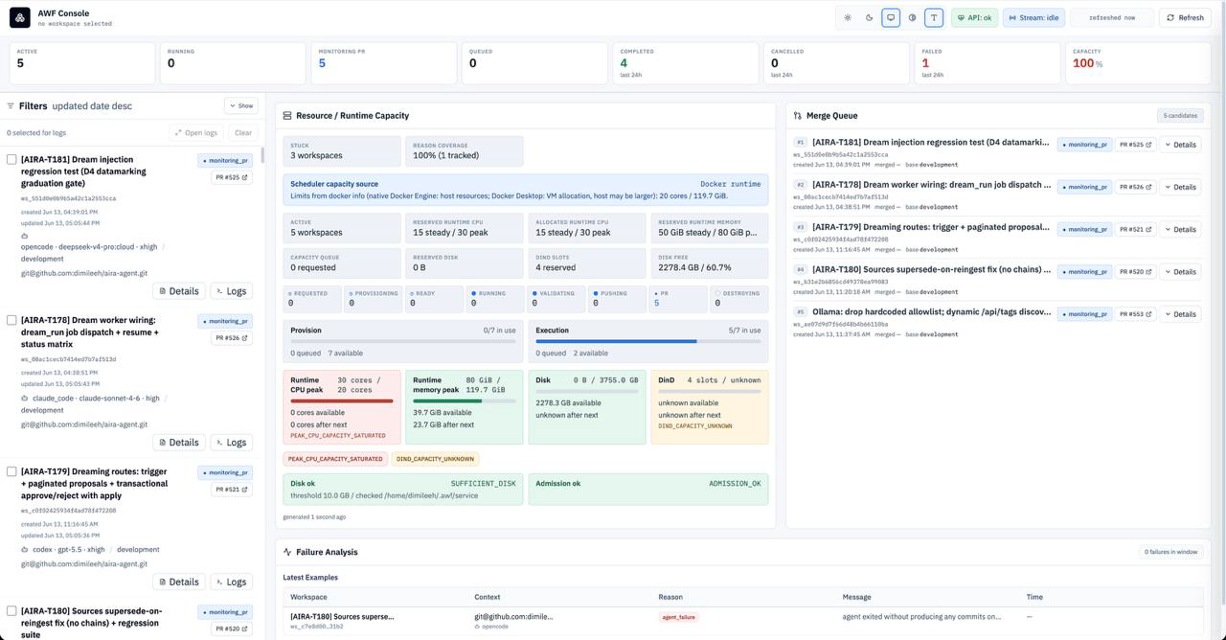Toggle the text size T icon
The height and width of the screenshot is (640, 1226).
coord(934,17)
